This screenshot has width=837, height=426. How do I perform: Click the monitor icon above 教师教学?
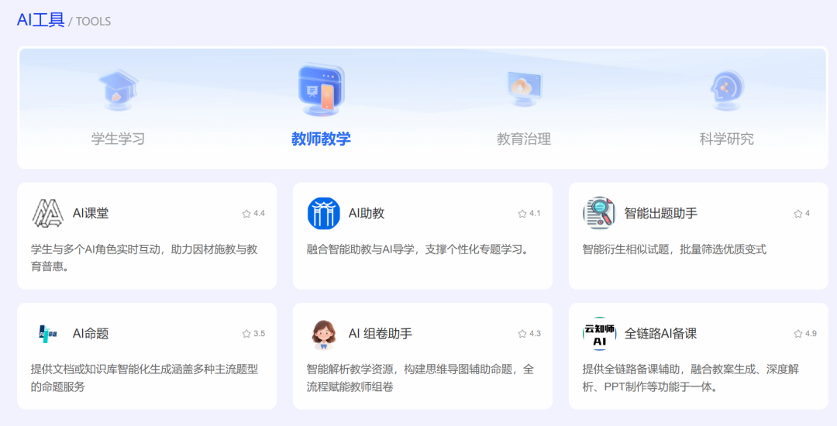click(322, 90)
